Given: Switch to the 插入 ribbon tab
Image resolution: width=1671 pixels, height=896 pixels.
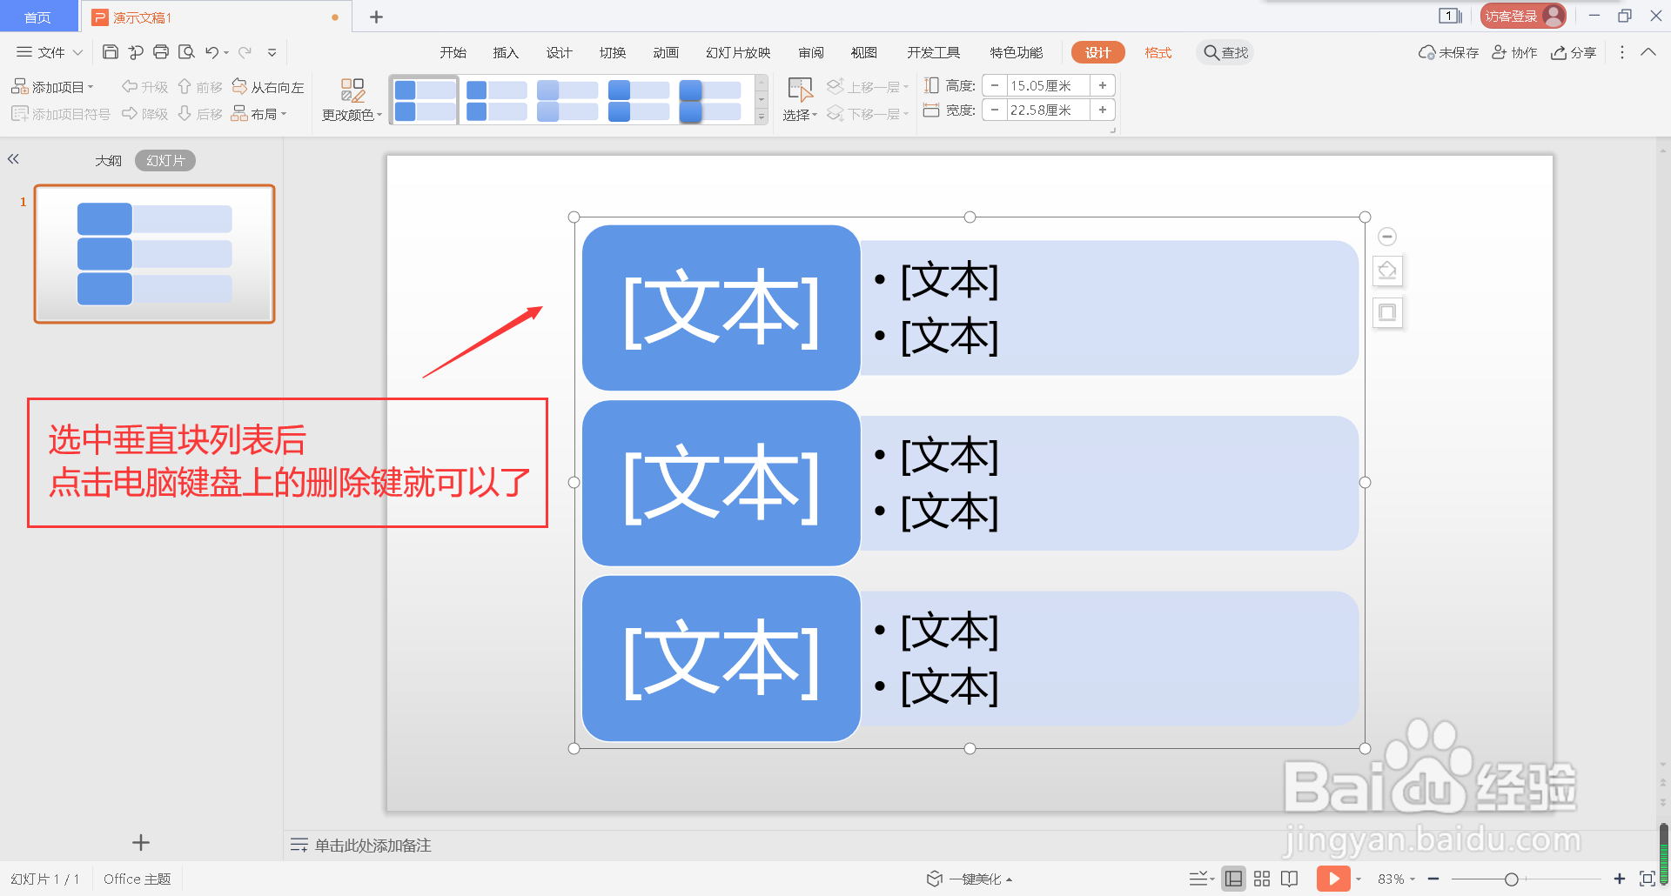Looking at the screenshot, I should tap(506, 52).
